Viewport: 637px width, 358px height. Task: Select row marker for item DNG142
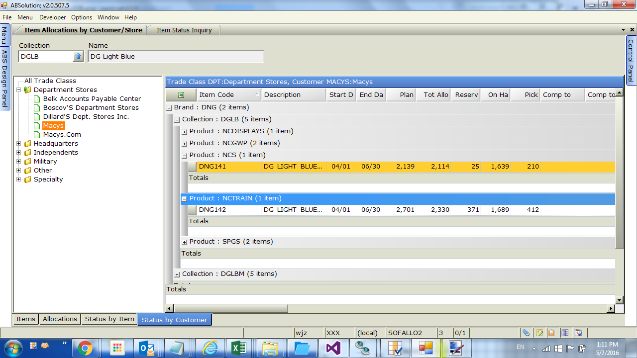[x=192, y=210]
